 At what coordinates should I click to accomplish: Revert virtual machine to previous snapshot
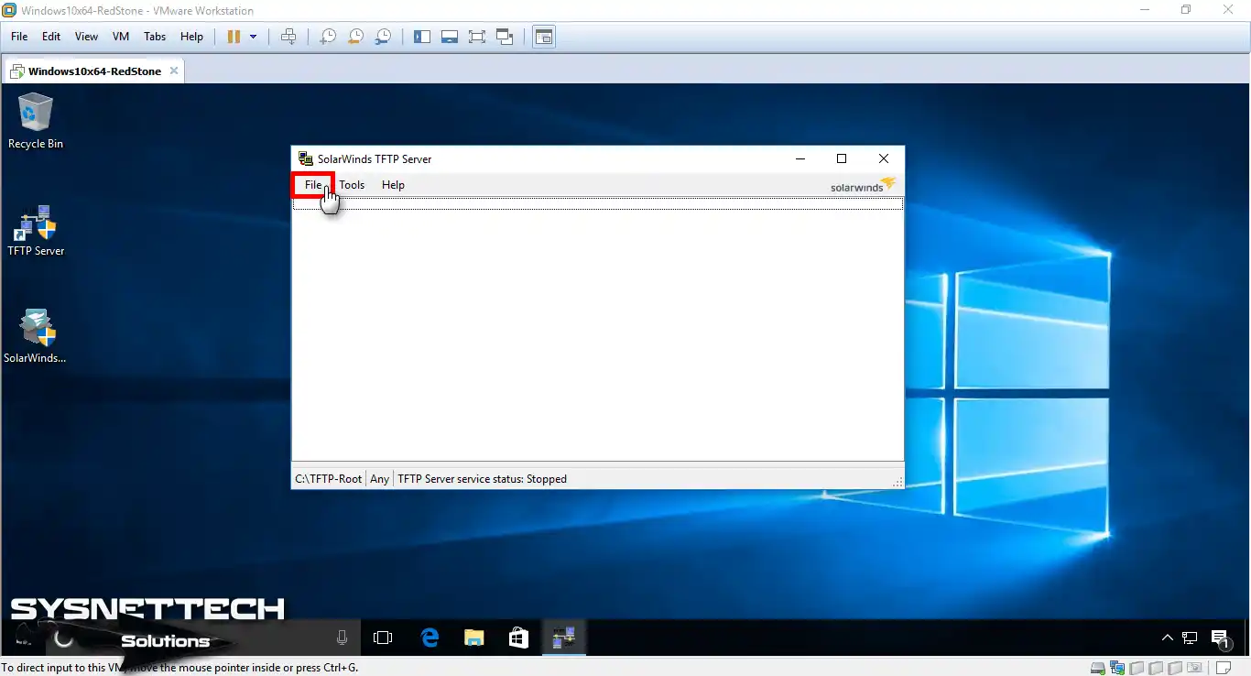[355, 37]
